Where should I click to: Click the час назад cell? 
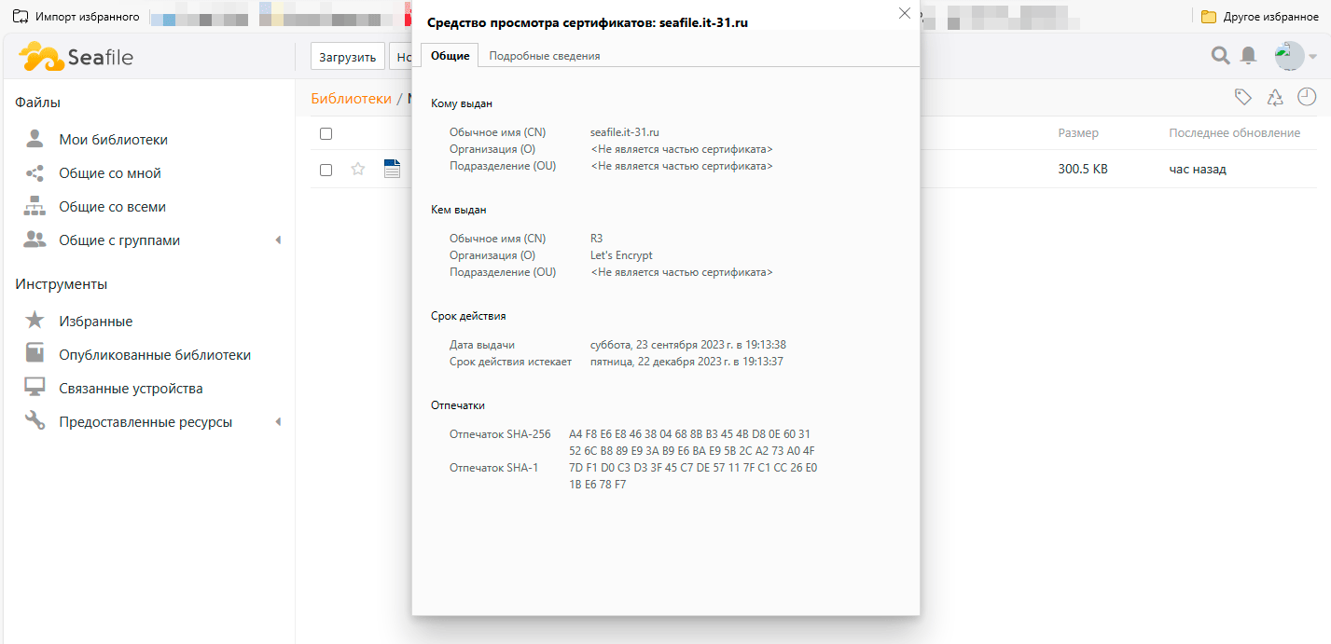tap(1198, 170)
